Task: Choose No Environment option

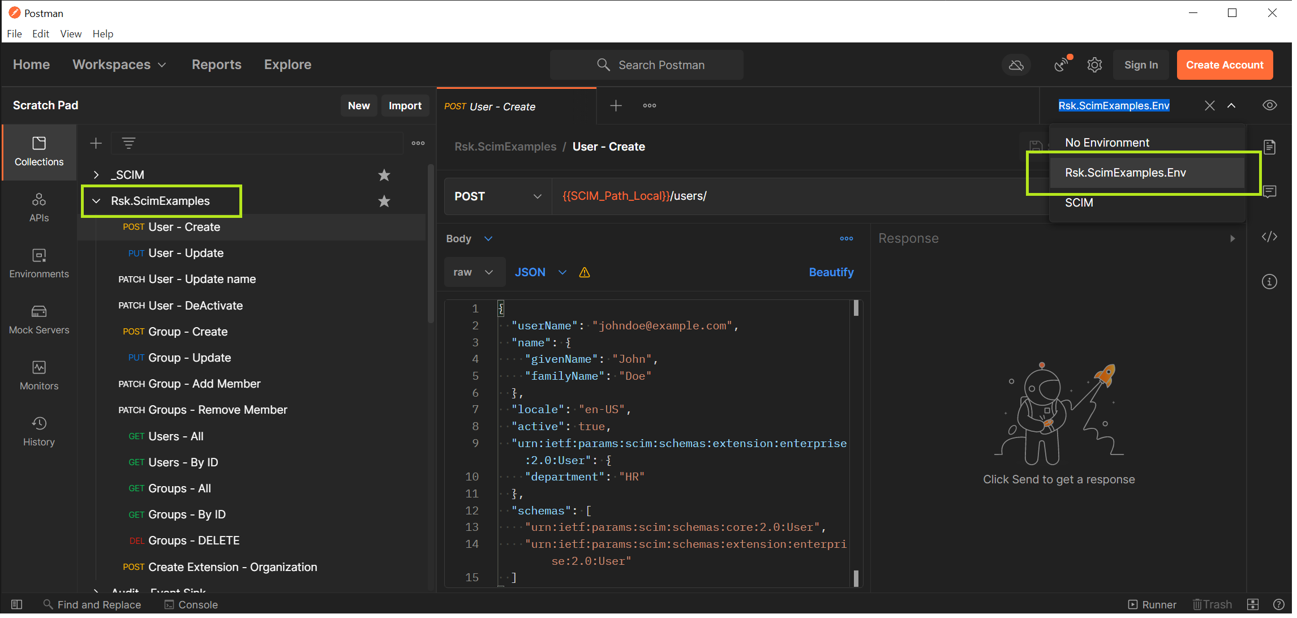Action: coord(1147,143)
